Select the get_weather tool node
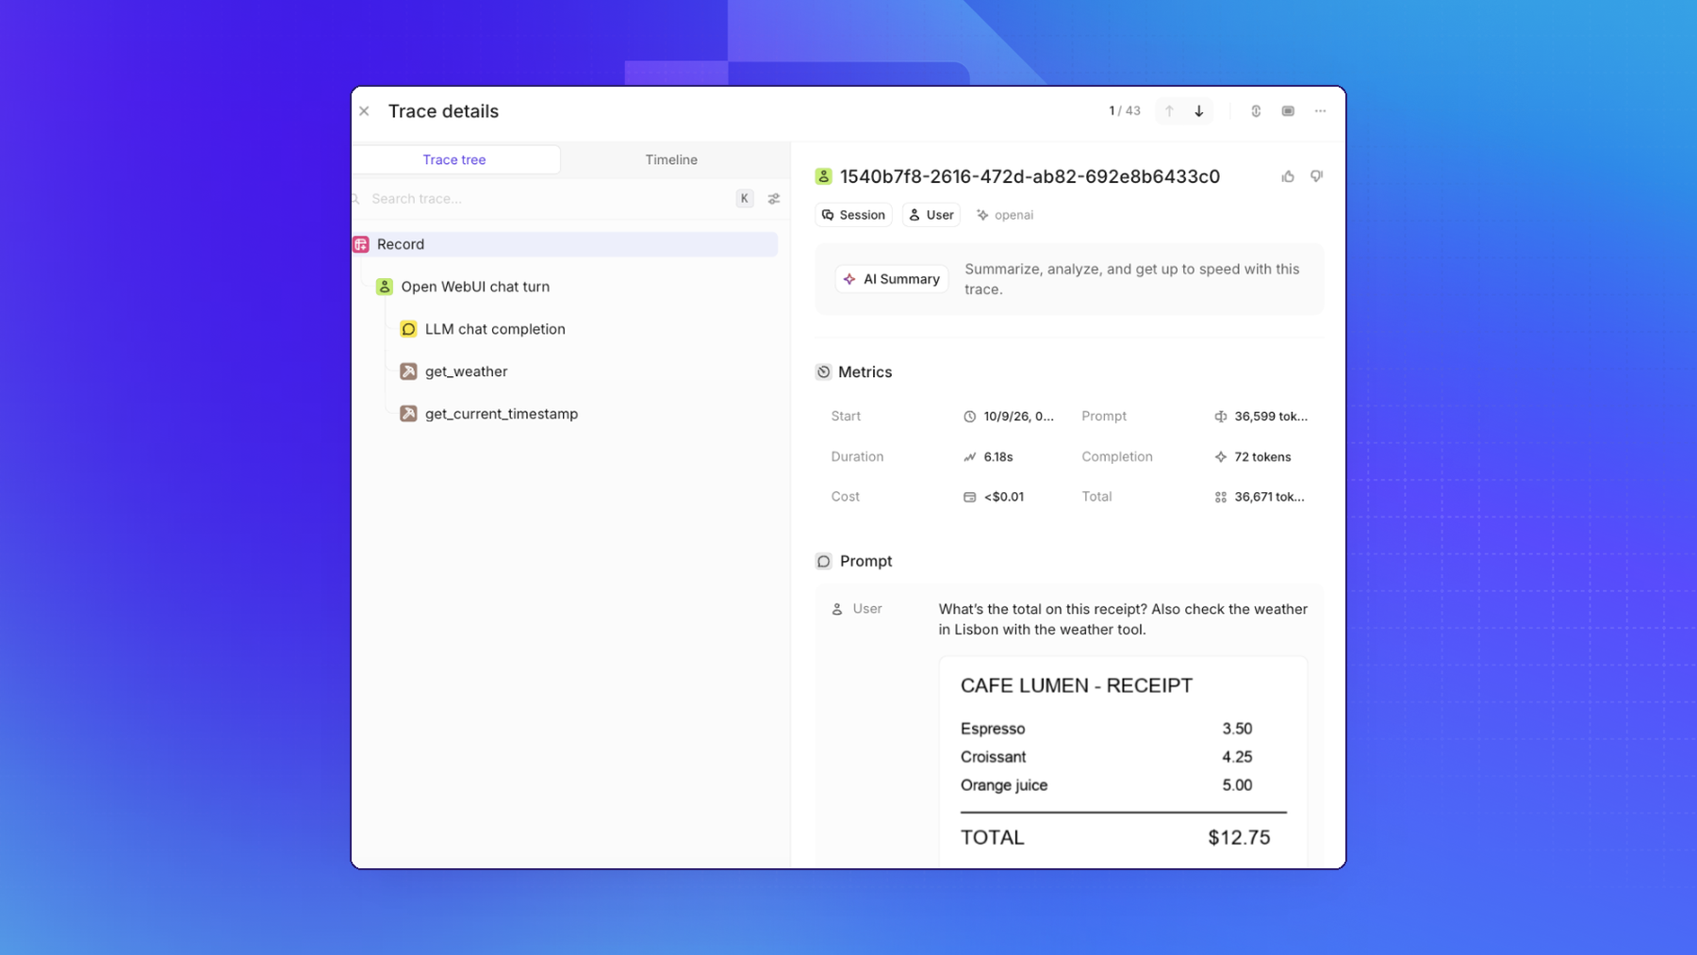1697x955 pixels. click(x=466, y=371)
